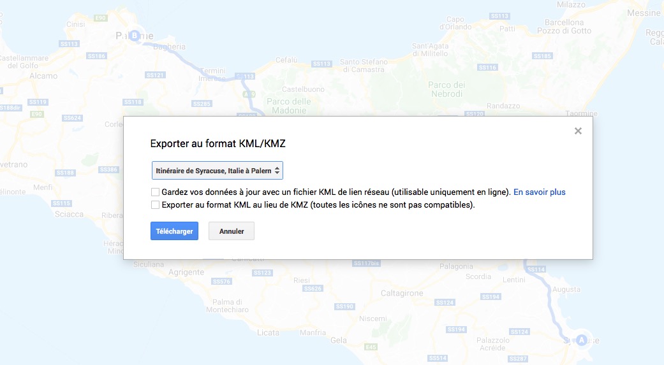Click the SS116 road shield near Parco dei Nebrodi
664x365 pixels.
[487, 68]
